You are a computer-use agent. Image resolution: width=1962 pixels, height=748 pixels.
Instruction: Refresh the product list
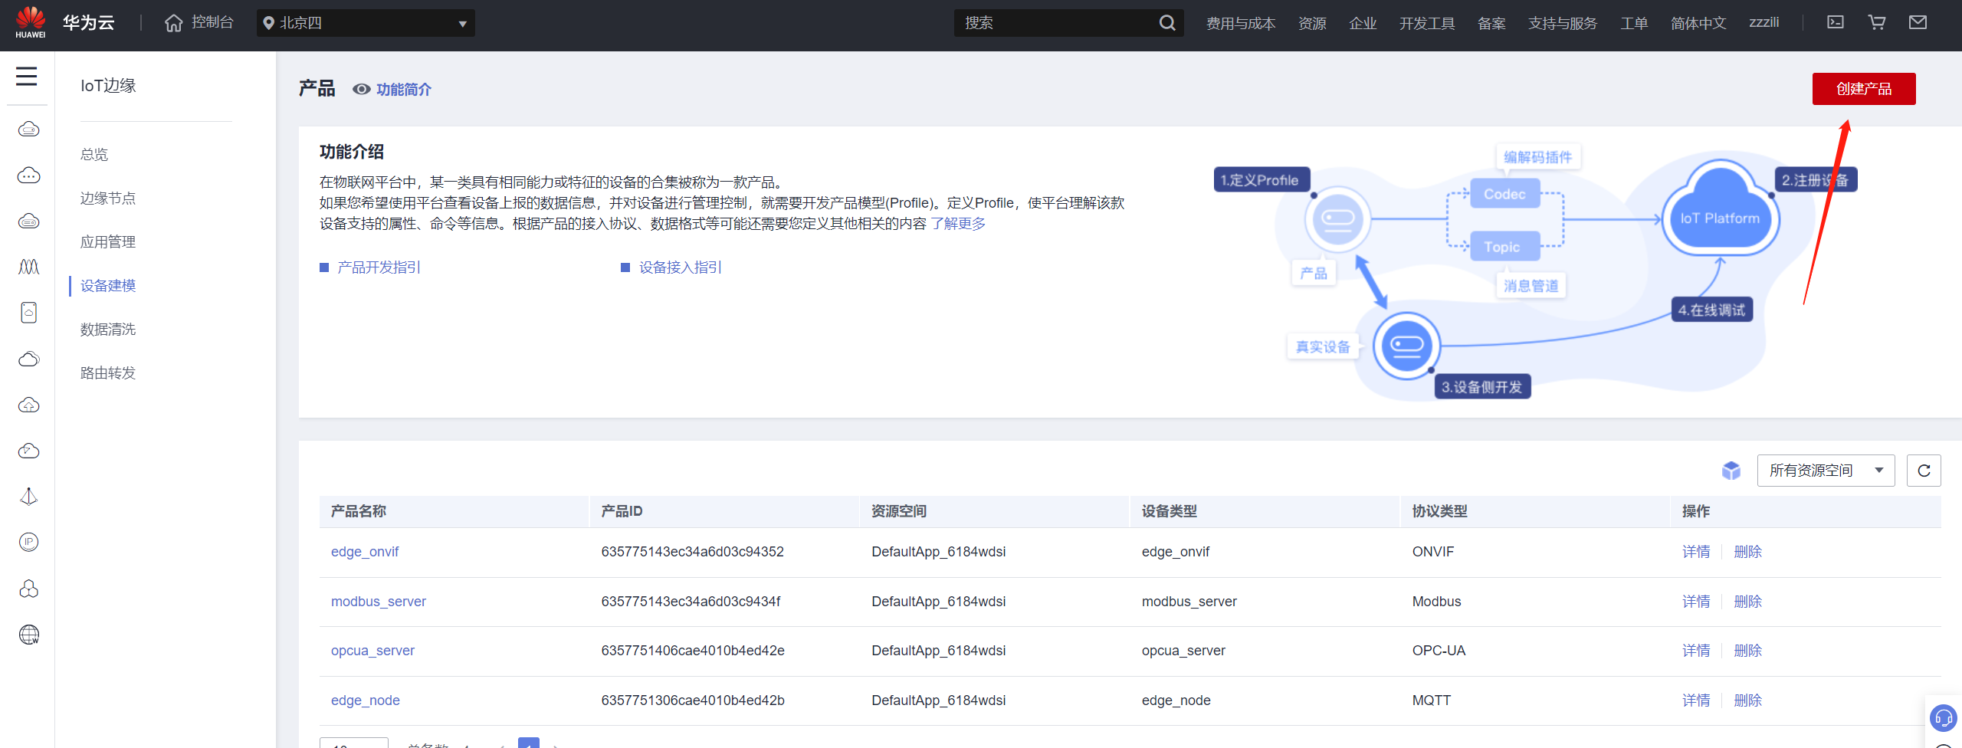pos(1924,471)
